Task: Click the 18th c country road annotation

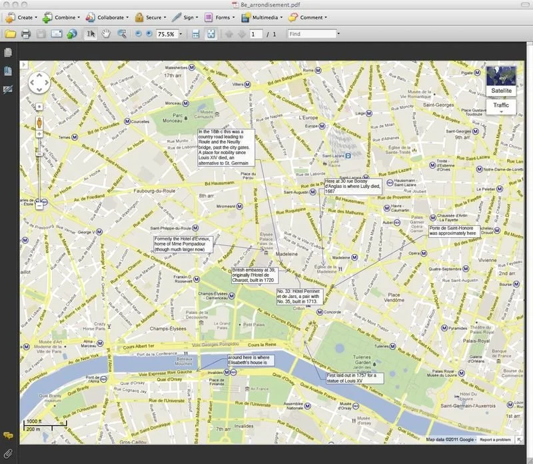Action: click(226, 147)
